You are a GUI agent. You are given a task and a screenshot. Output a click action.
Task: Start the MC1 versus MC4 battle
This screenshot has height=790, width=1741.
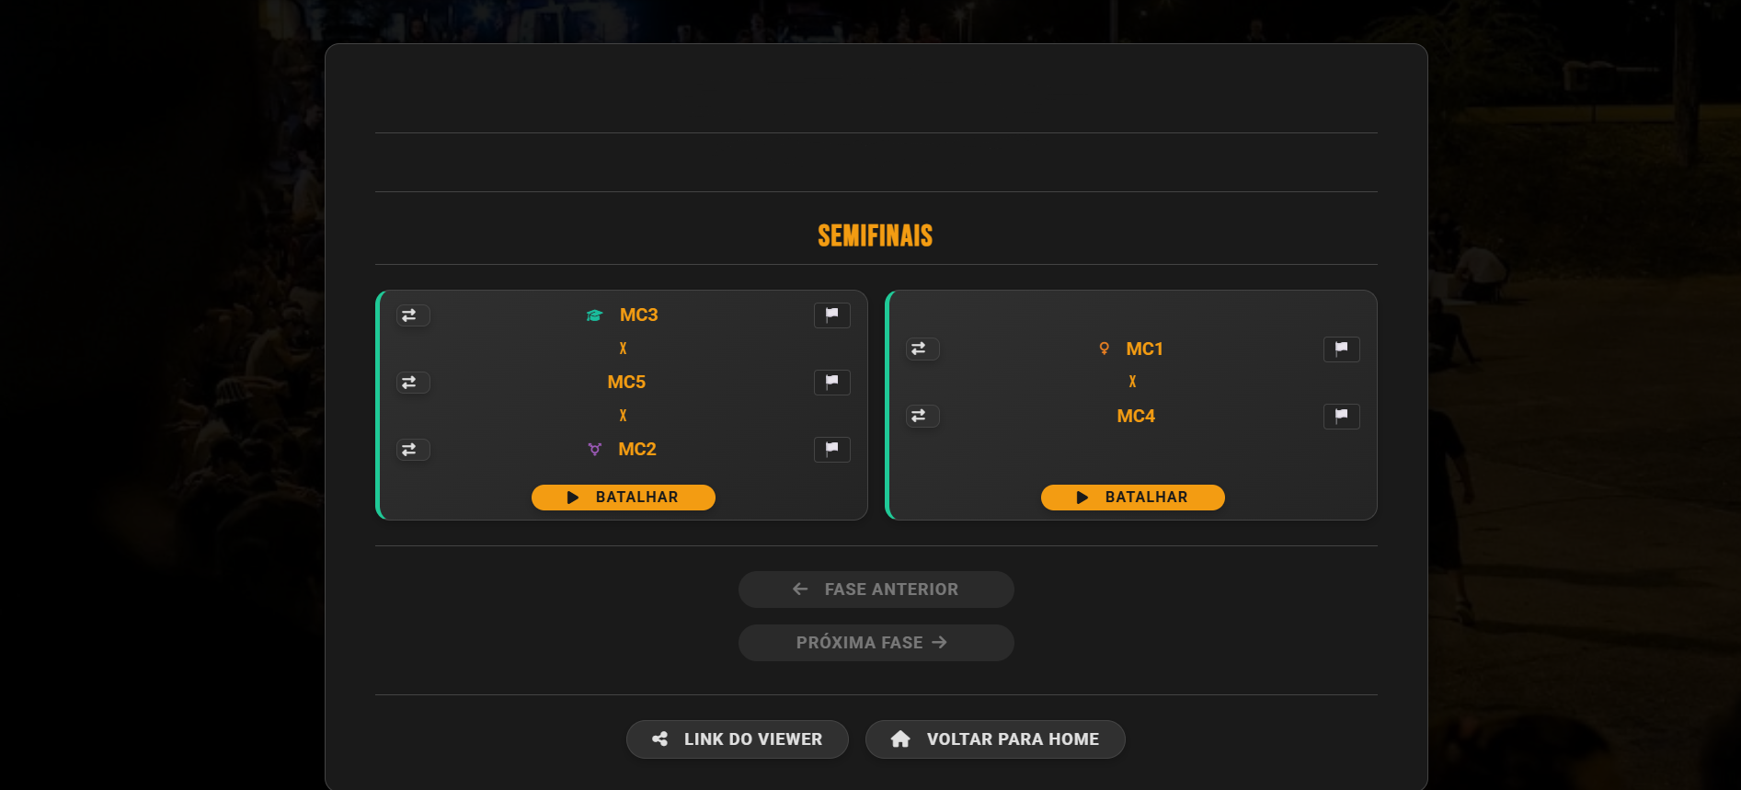(1132, 498)
